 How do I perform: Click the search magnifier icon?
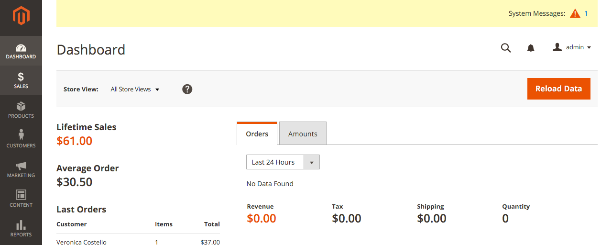[x=506, y=48]
